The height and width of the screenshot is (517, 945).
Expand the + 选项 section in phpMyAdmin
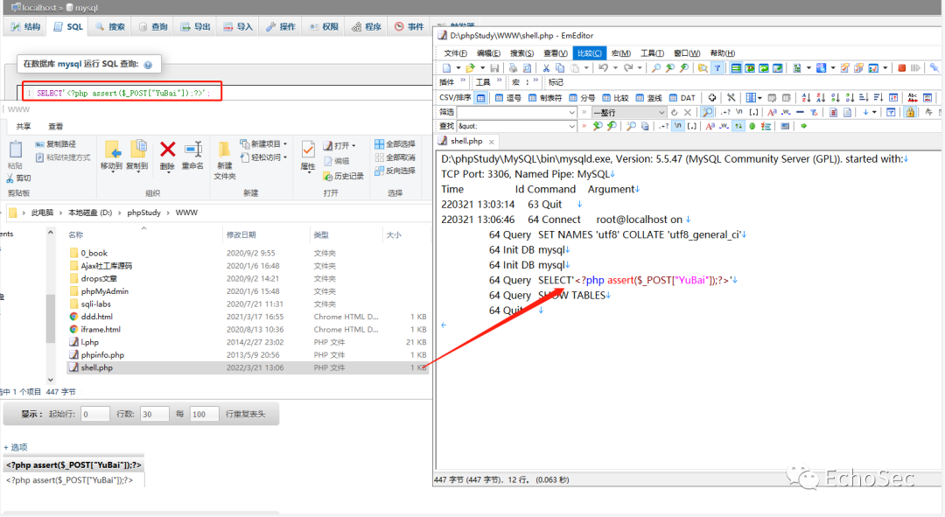[x=16, y=447]
